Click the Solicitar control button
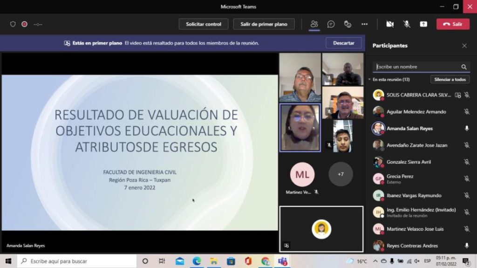This screenshot has width=477, height=268. click(x=204, y=24)
